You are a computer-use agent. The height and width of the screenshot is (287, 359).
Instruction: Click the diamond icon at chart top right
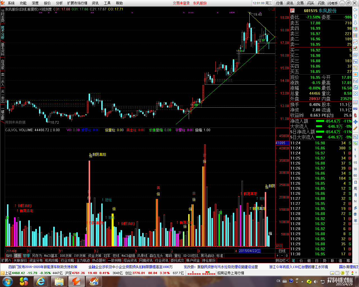[270, 9]
